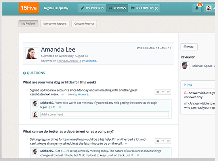Open the Custom Reports view

tap(84, 23)
